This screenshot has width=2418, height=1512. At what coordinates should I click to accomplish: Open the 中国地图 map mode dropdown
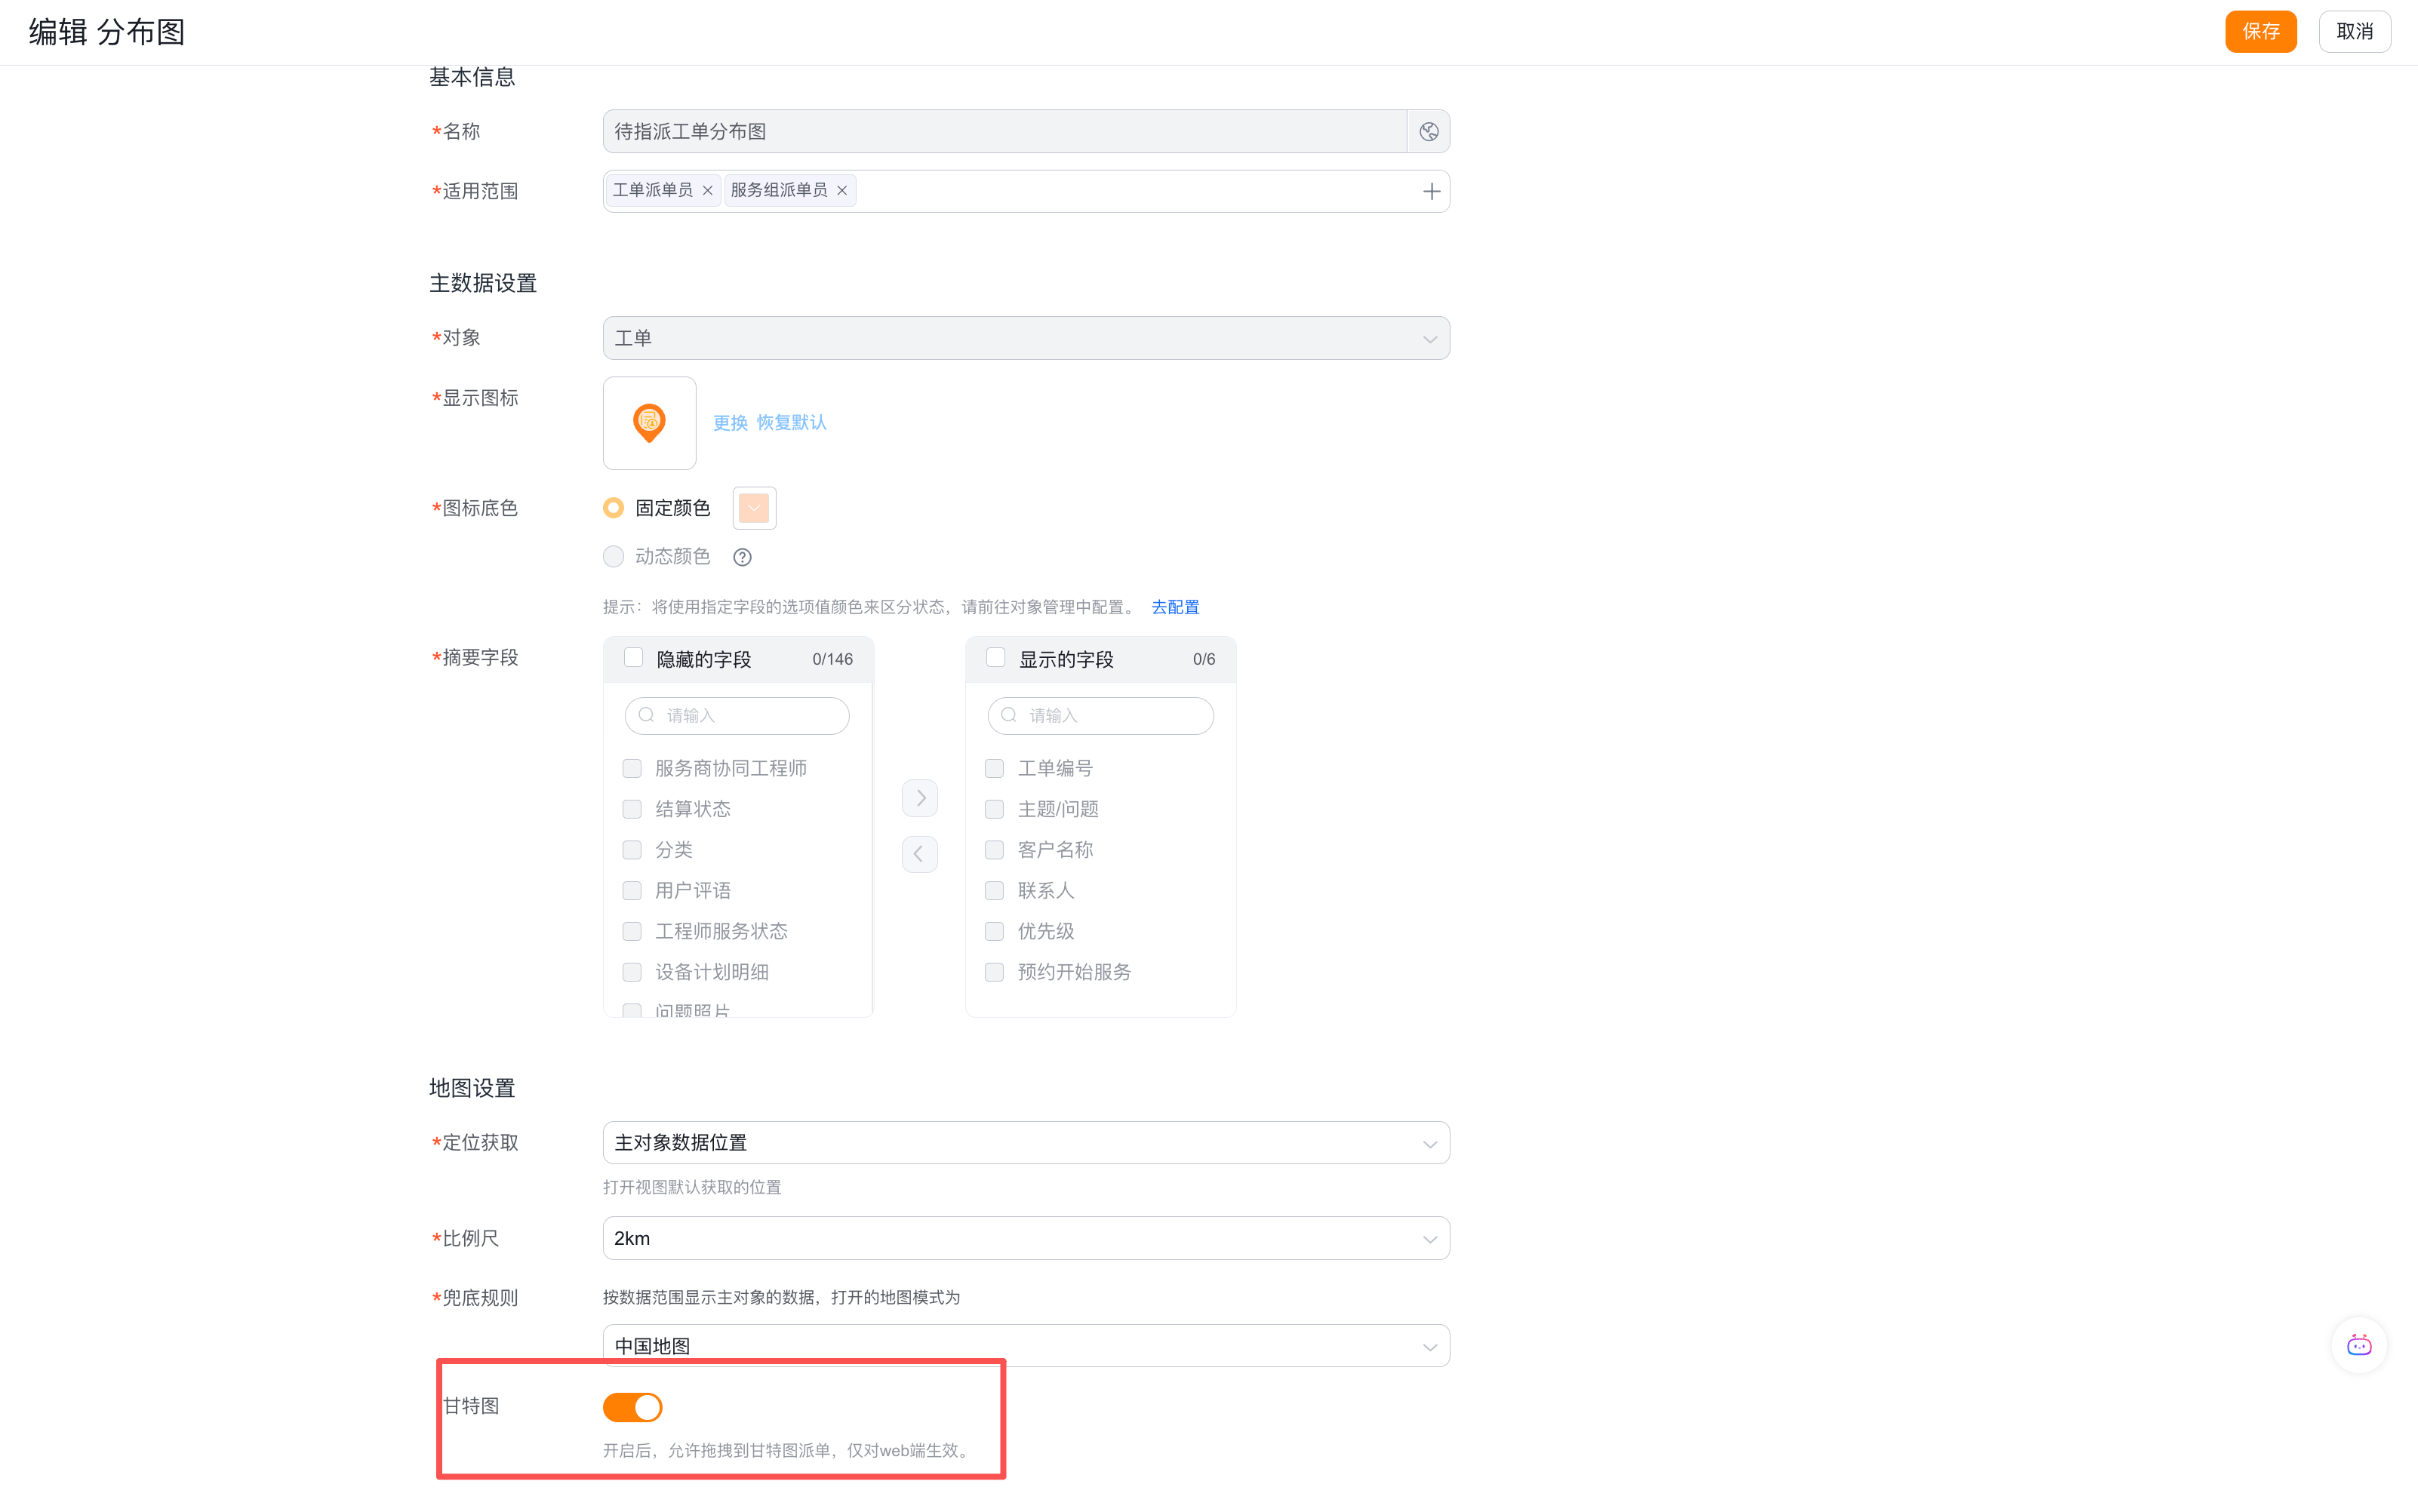point(1026,1346)
